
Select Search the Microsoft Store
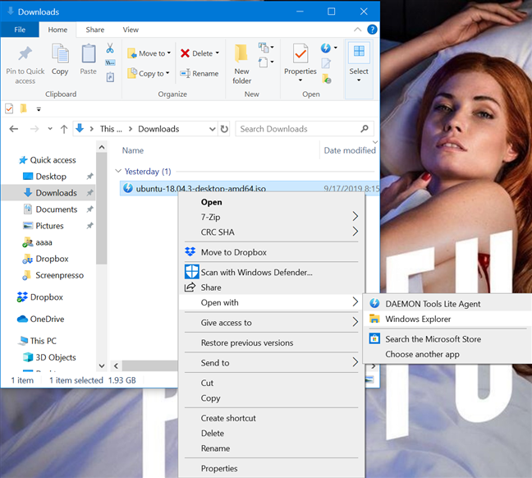click(x=447, y=339)
